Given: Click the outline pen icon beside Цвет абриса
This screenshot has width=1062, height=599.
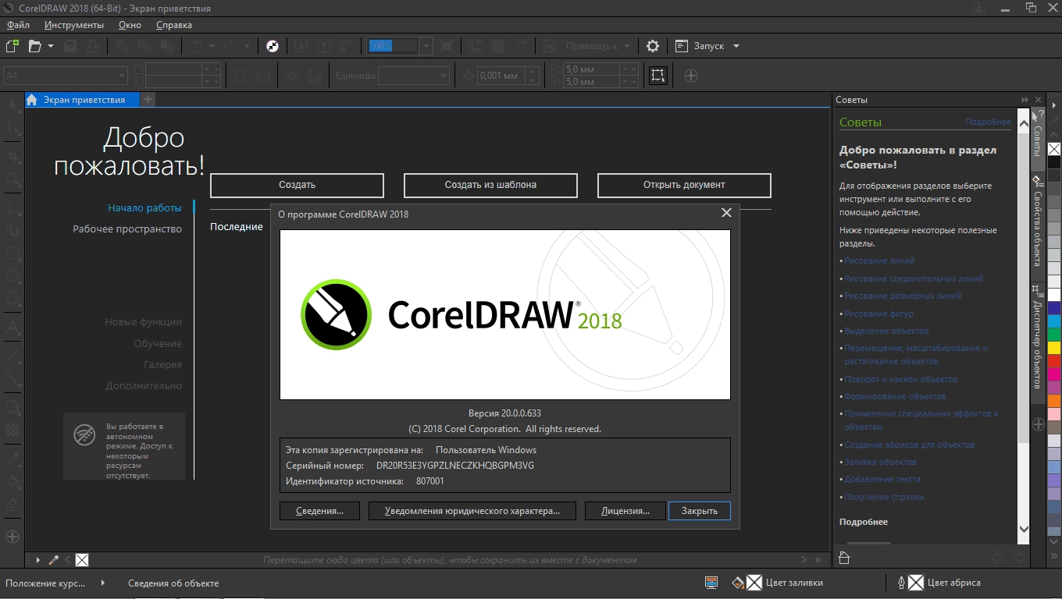Looking at the screenshot, I should (901, 583).
